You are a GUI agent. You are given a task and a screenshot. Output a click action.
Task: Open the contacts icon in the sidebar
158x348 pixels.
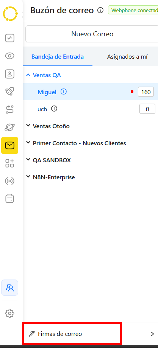[x=9, y=74]
